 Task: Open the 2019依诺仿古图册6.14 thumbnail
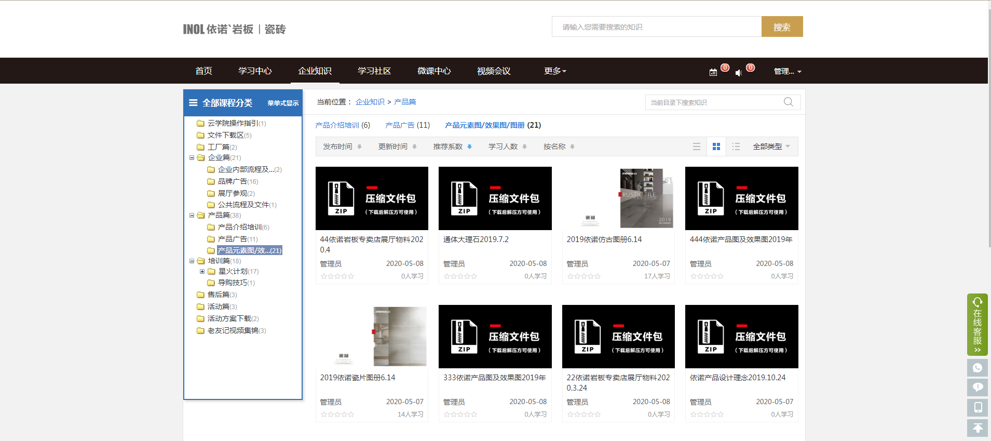(x=618, y=198)
